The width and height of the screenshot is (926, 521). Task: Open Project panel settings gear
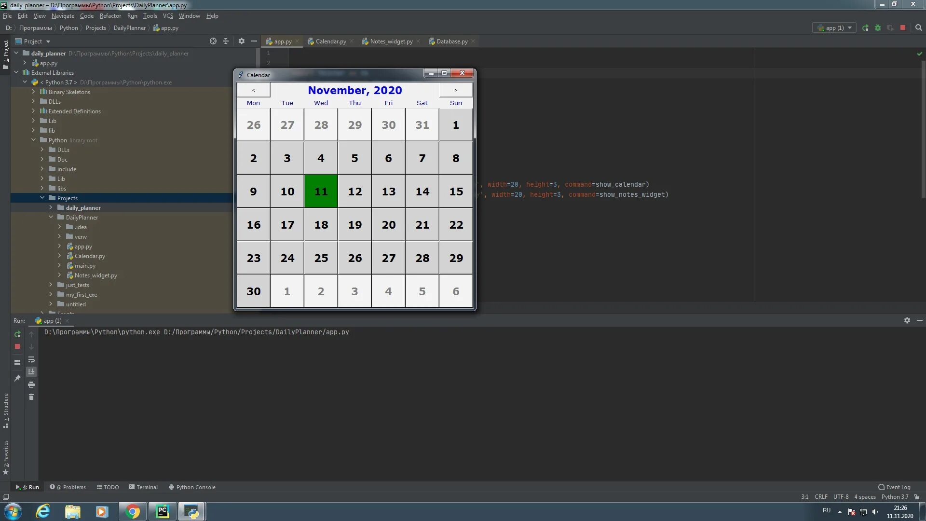click(x=242, y=41)
